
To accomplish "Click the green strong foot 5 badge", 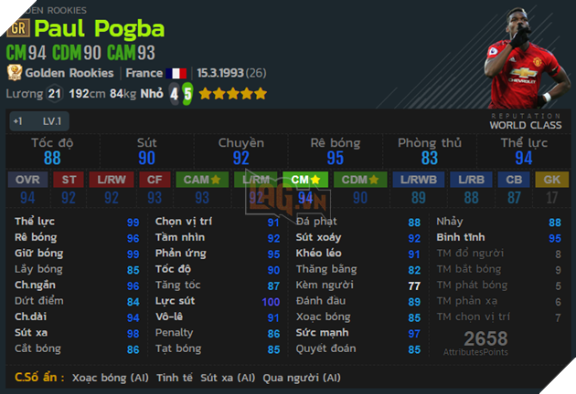I will [187, 93].
